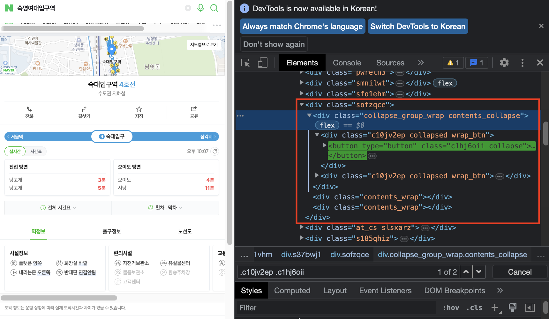Image resolution: width=549 pixels, height=319 pixels.
Task: Go to previous station 서울역
Action: click(15, 137)
